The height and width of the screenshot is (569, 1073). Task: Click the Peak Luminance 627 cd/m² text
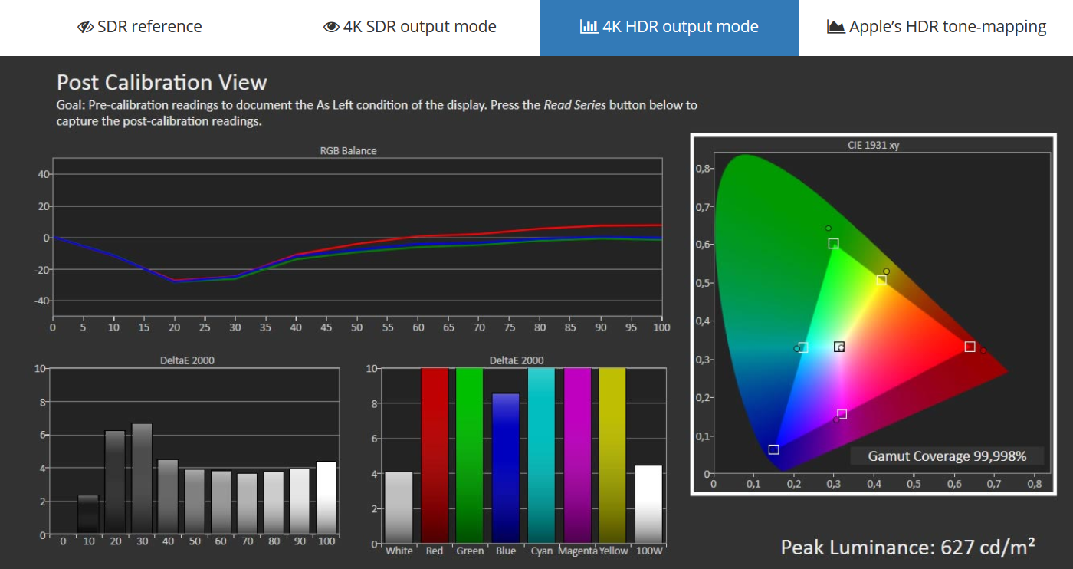click(x=907, y=547)
